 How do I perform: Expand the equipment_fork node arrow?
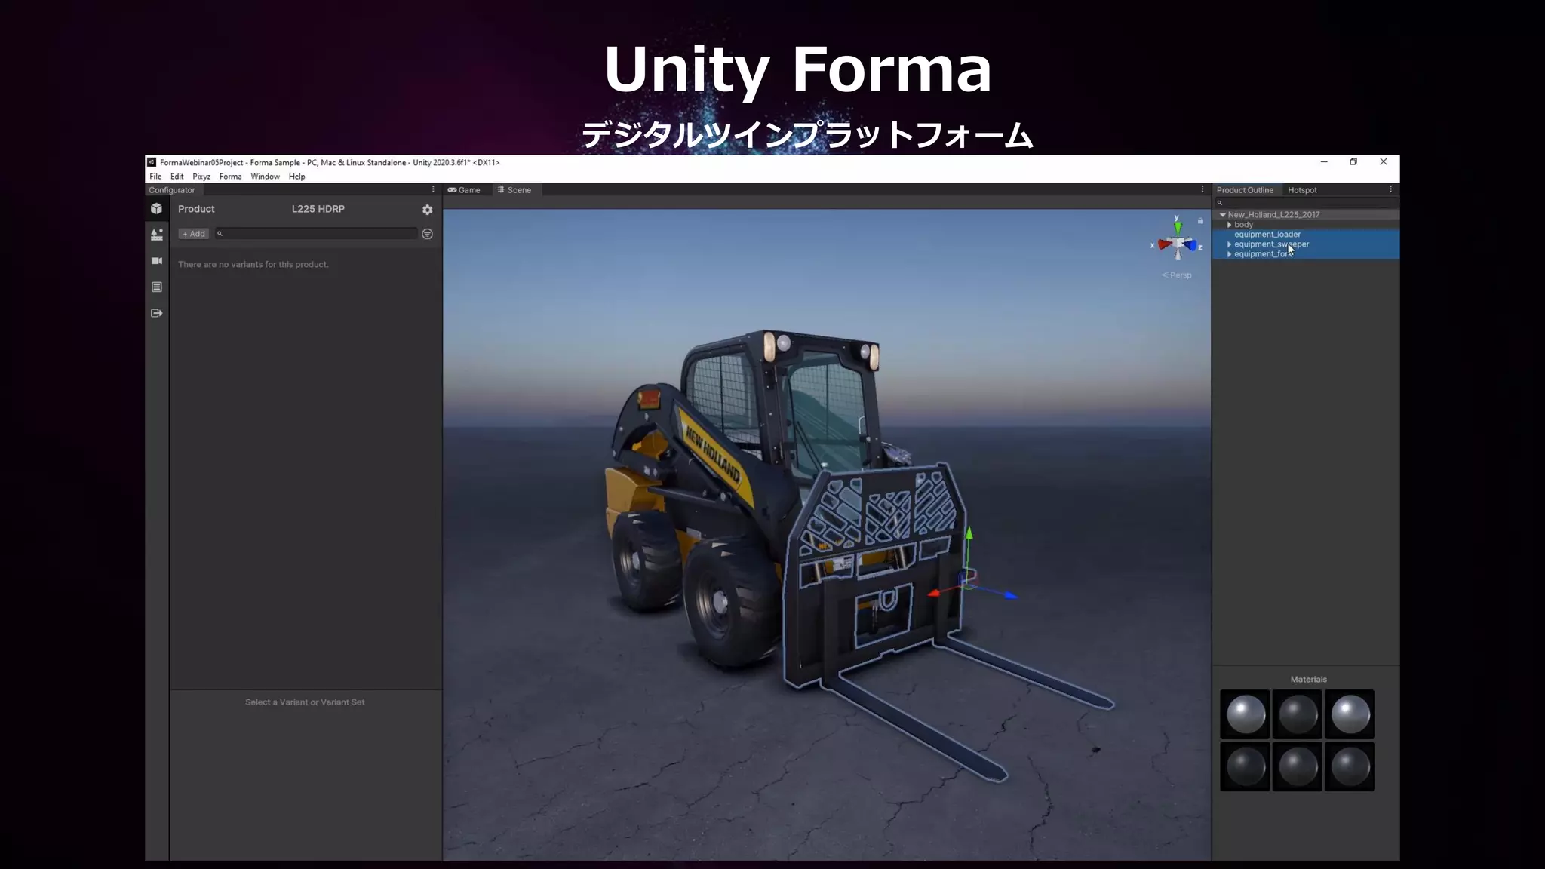pyautogui.click(x=1229, y=254)
